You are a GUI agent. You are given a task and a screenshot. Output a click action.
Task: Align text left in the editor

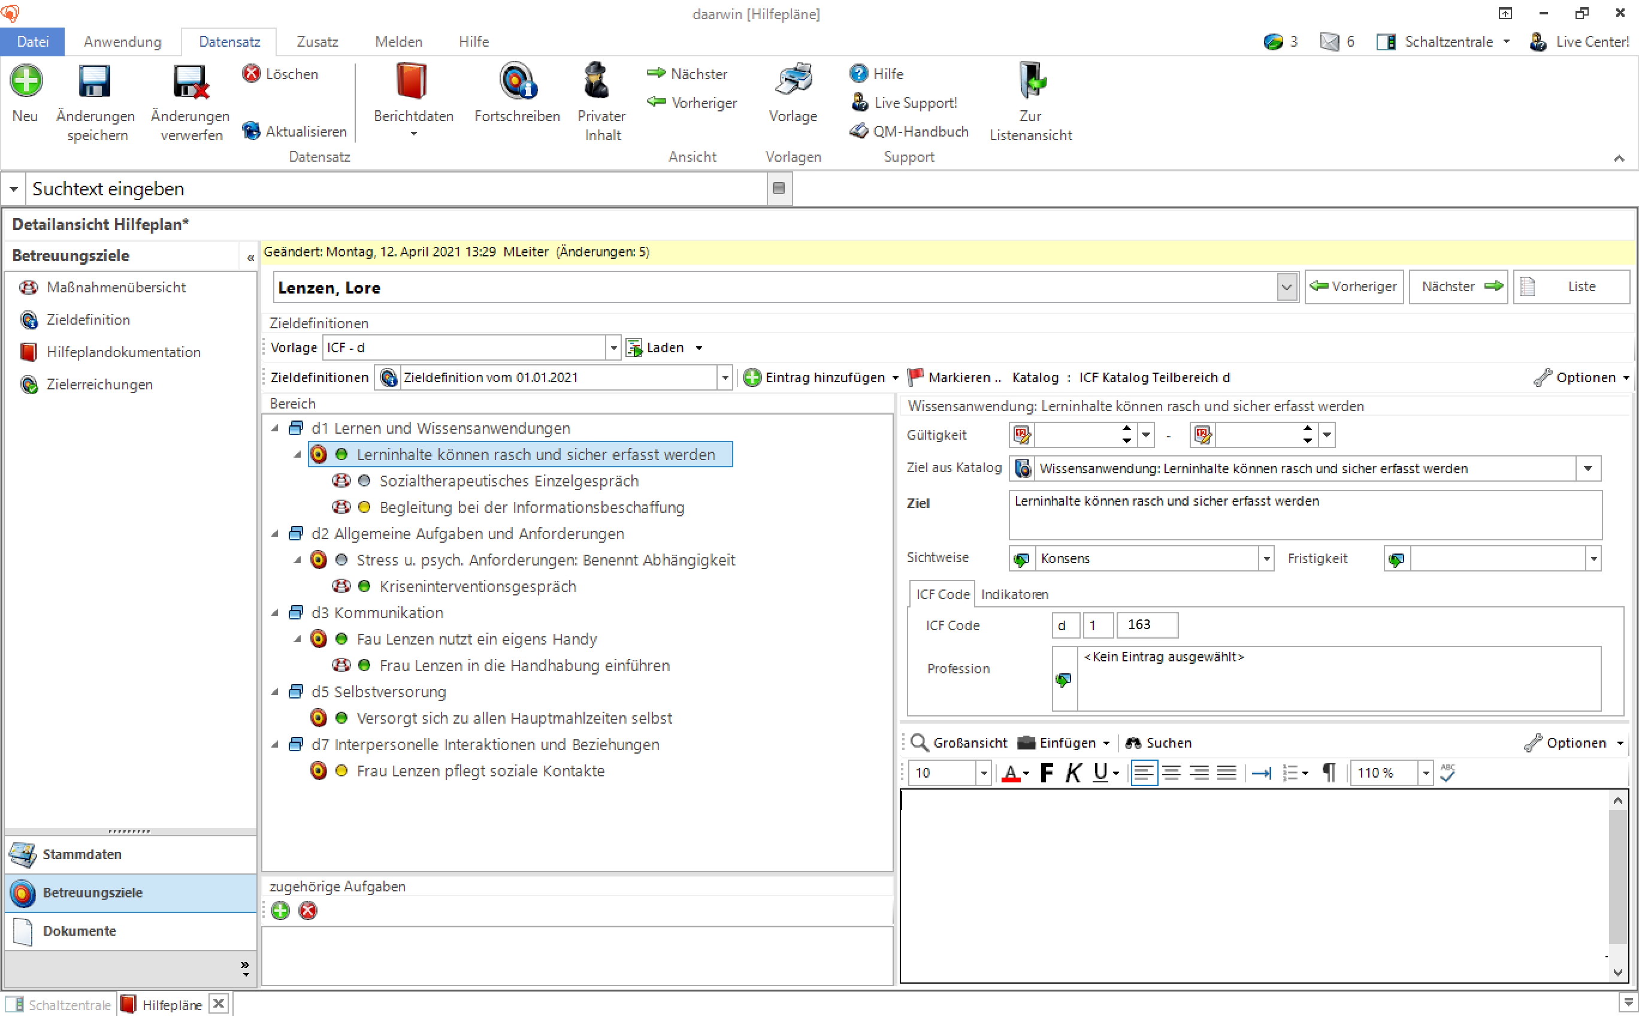[x=1144, y=773]
